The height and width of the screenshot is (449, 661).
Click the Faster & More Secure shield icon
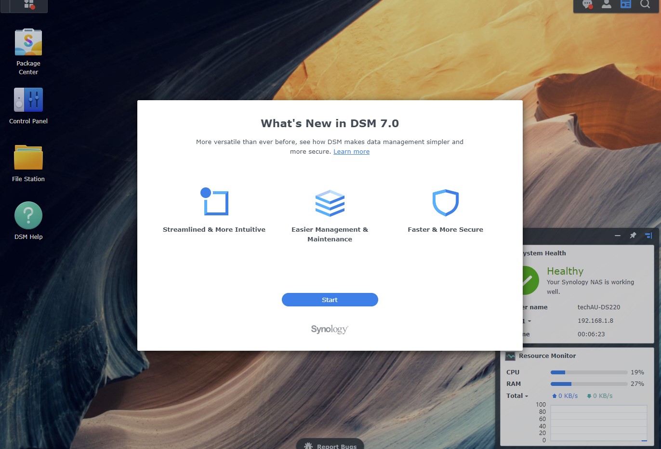click(446, 203)
